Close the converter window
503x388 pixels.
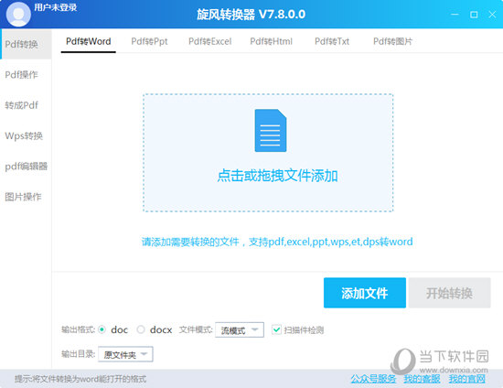tap(492, 15)
